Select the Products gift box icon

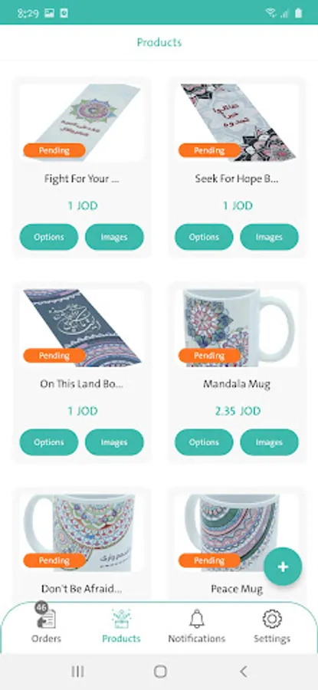tap(121, 619)
